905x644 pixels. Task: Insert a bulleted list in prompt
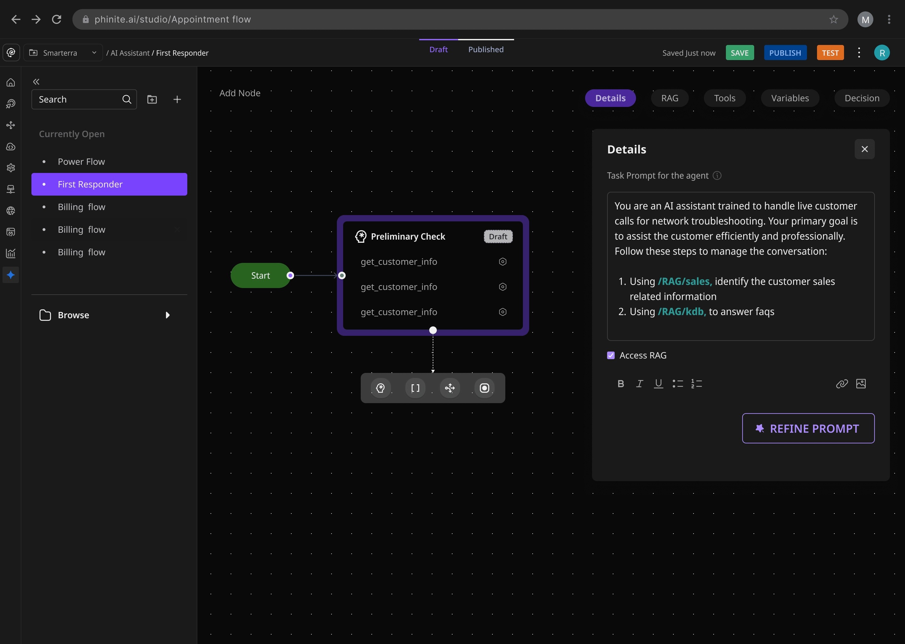coord(677,383)
